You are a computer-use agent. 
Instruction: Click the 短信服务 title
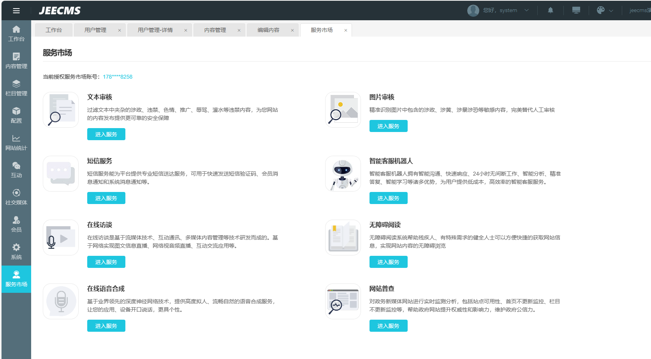100,161
